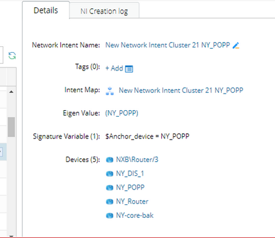Click the pencil edit icon beside intent name

click(x=236, y=46)
